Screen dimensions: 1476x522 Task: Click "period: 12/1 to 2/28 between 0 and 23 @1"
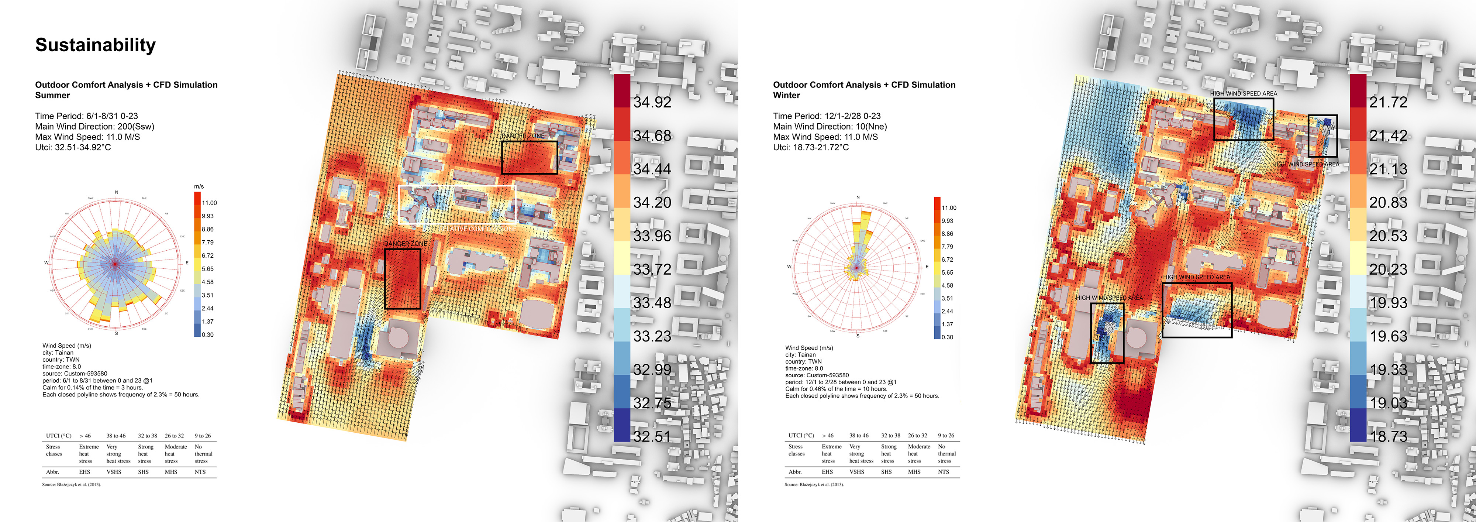[x=841, y=382]
